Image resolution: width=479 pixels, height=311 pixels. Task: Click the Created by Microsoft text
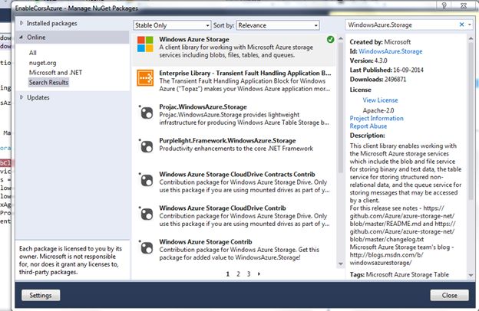(x=380, y=42)
